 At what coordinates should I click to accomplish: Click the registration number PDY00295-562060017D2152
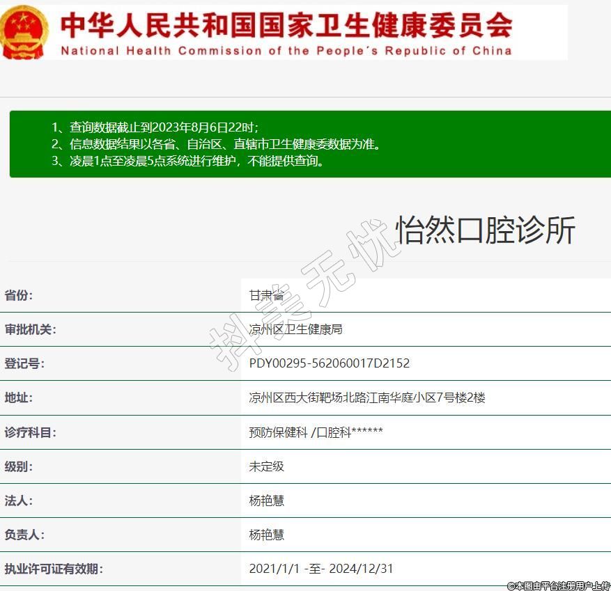click(x=329, y=363)
